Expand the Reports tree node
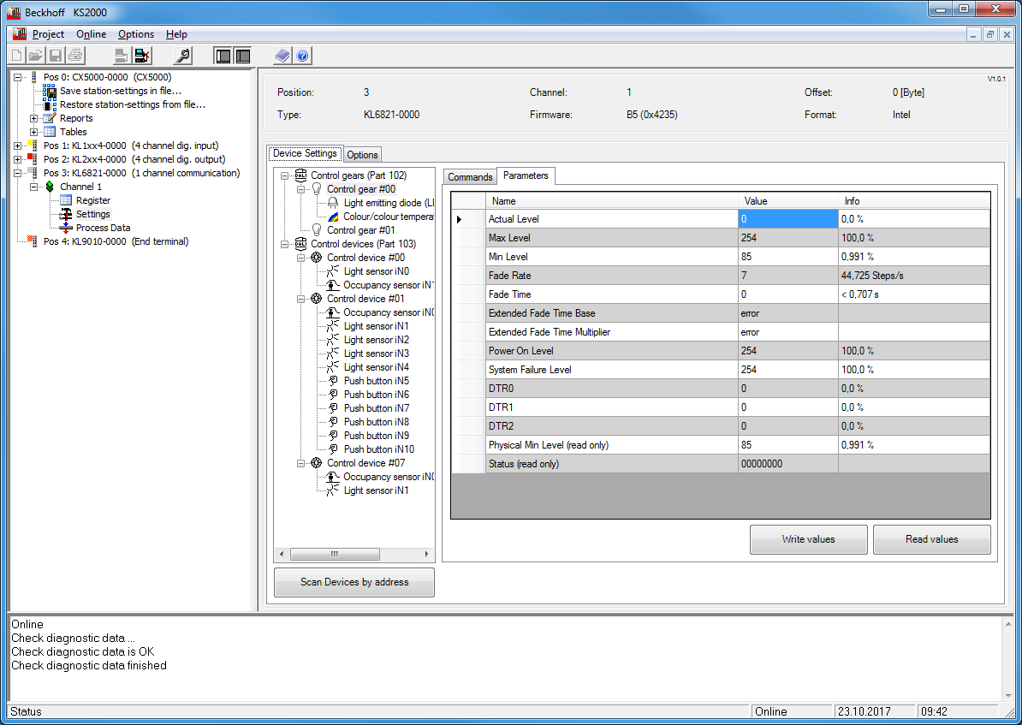 click(34, 118)
